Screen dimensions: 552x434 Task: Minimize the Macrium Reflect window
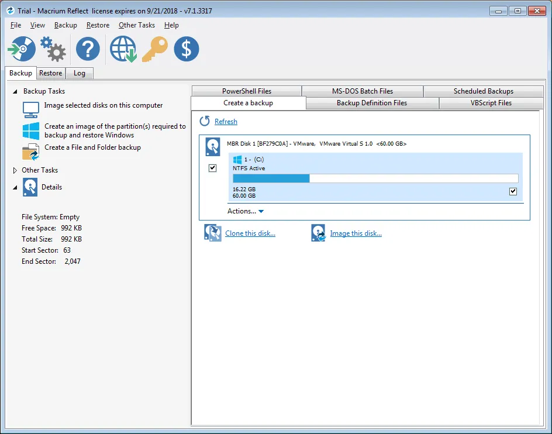498,11
